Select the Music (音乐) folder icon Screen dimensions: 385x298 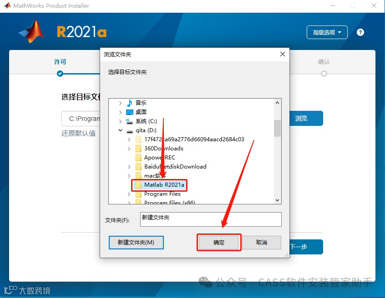coord(129,103)
